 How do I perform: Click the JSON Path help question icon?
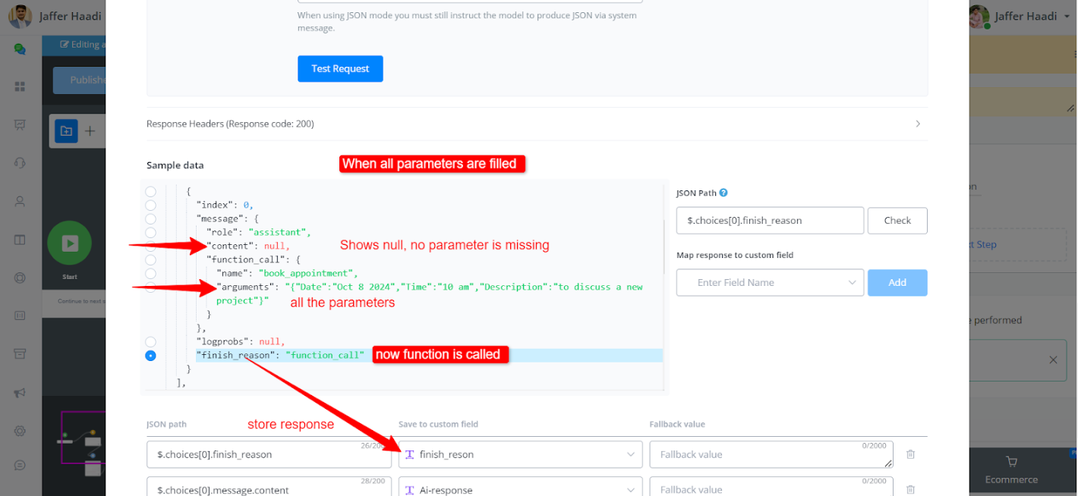[723, 193]
